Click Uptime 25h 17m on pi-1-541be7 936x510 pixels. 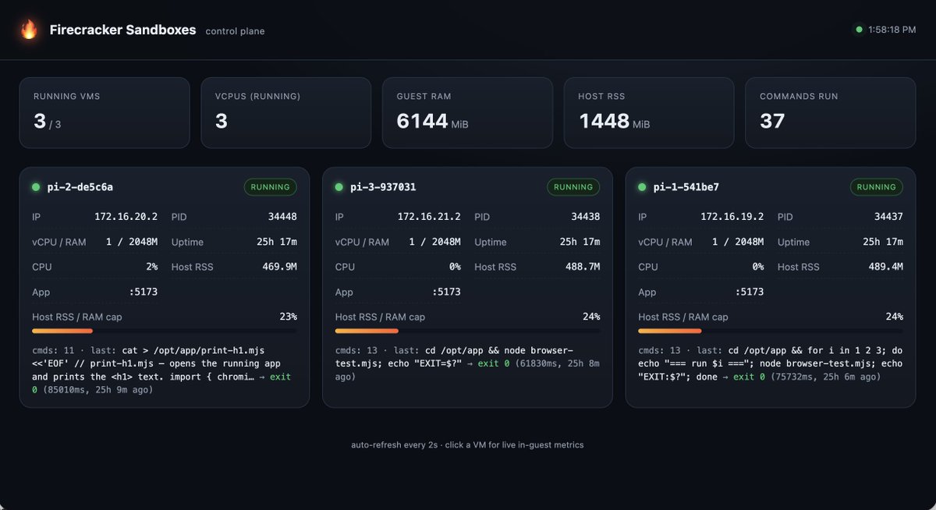click(883, 242)
